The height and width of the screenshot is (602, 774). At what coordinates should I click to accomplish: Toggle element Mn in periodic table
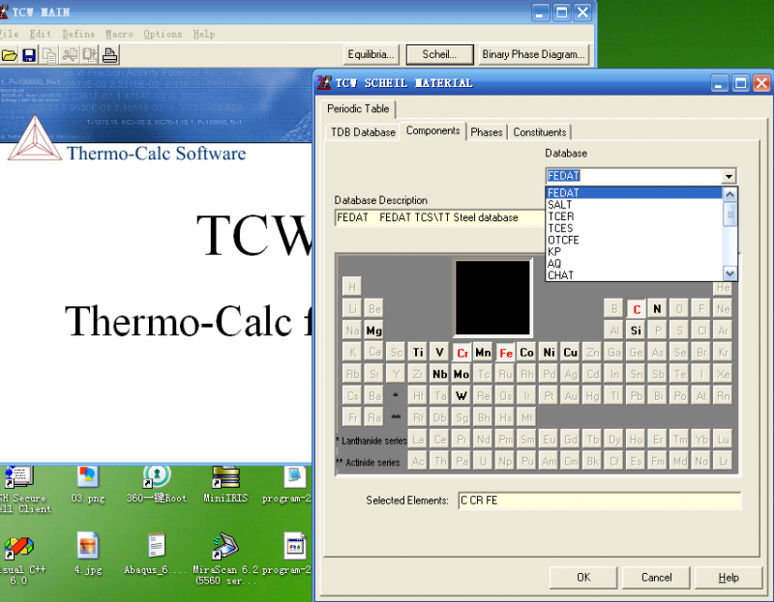point(483,352)
